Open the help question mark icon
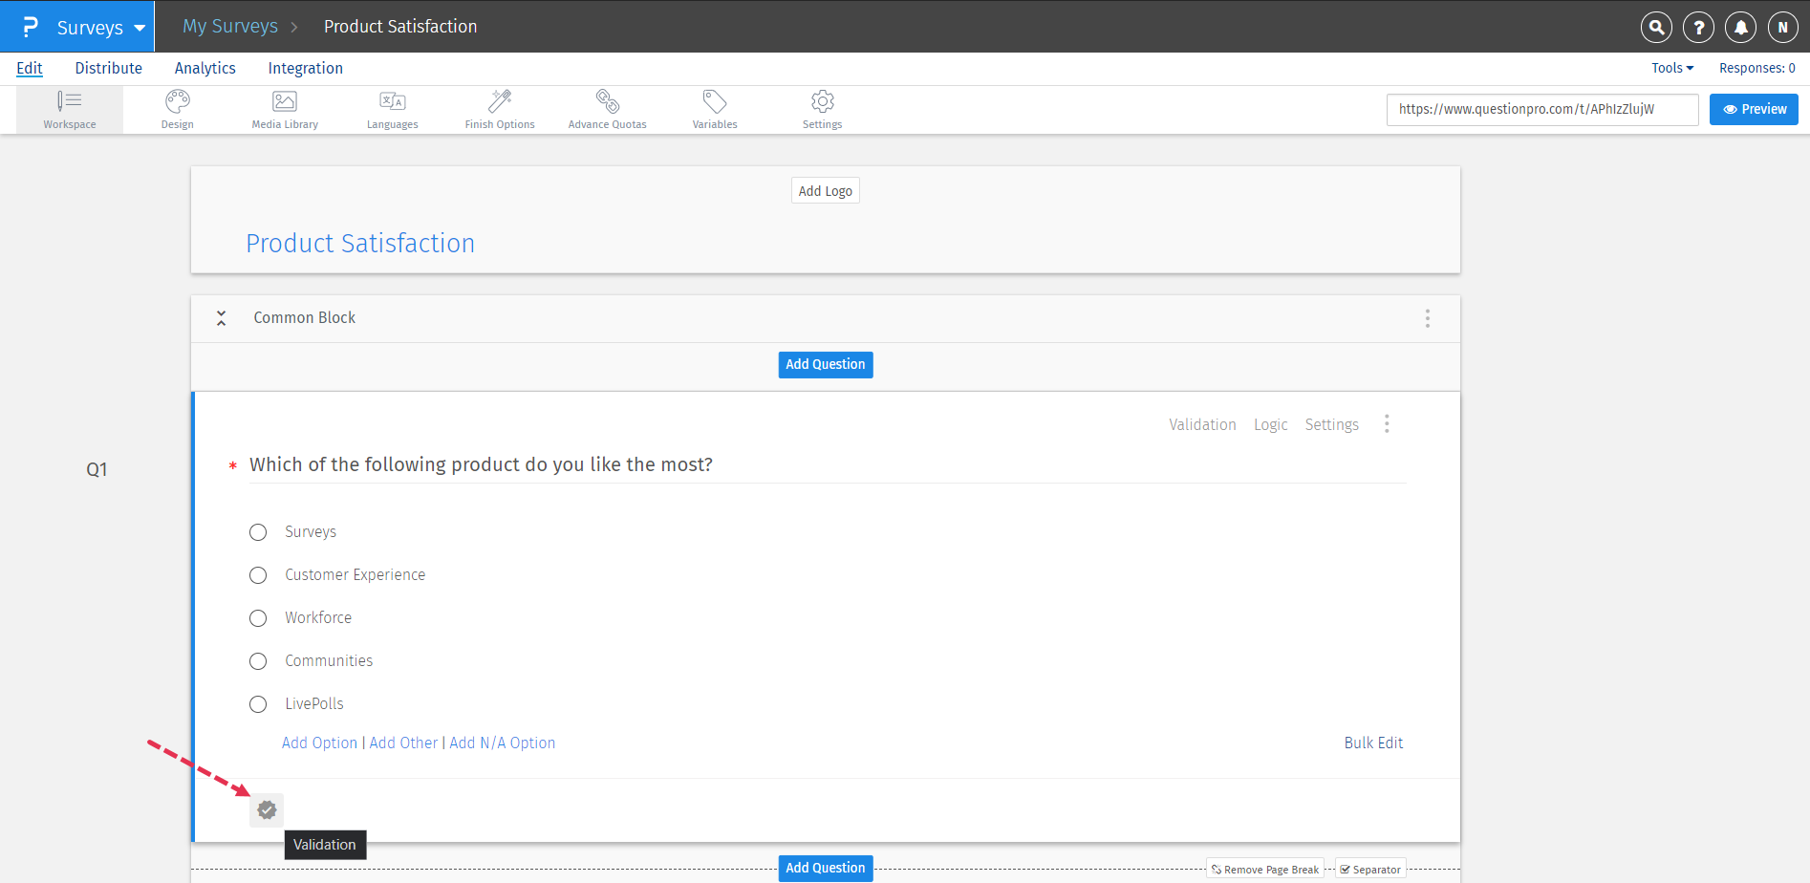 point(1698,27)
